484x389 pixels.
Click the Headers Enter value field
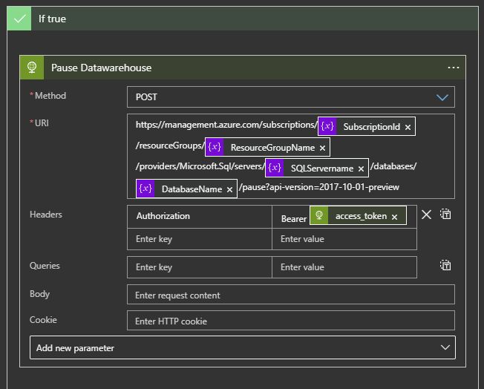tap(344, 239)
